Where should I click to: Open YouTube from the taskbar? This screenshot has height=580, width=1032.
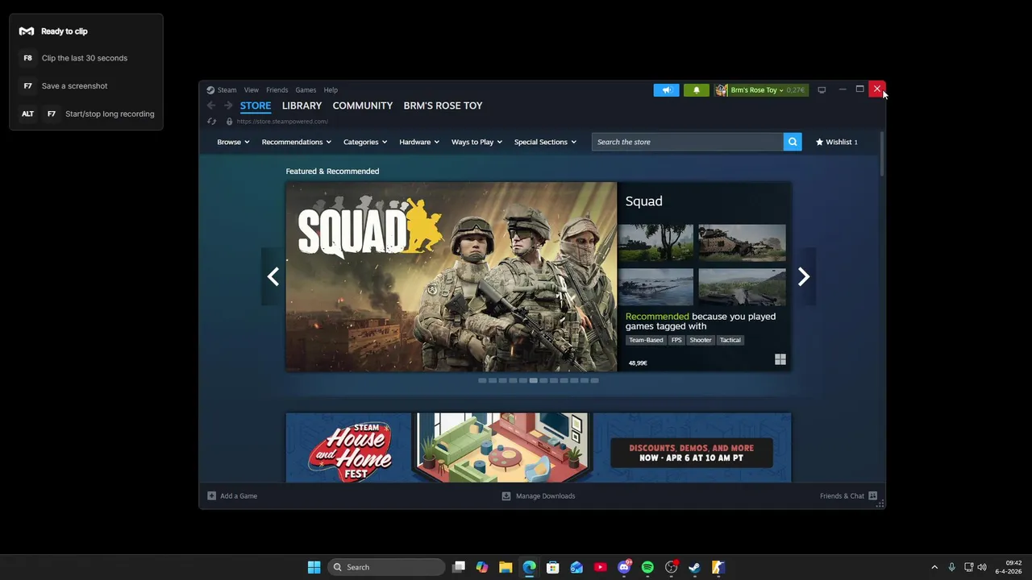(600, 567)
